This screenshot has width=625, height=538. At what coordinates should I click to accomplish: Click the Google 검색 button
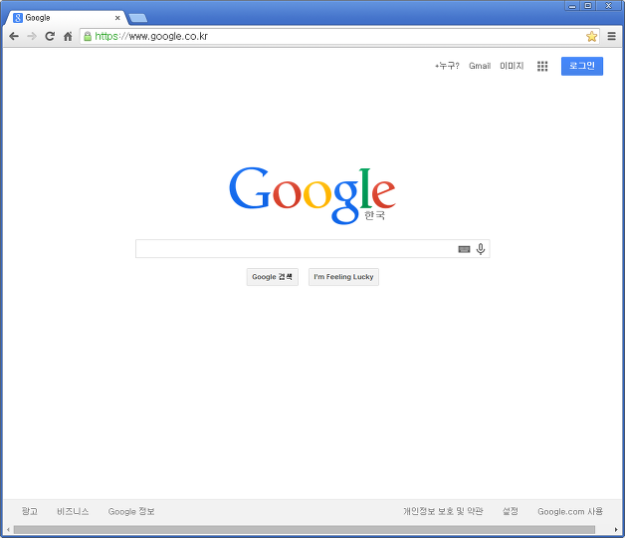coord(273,277)
